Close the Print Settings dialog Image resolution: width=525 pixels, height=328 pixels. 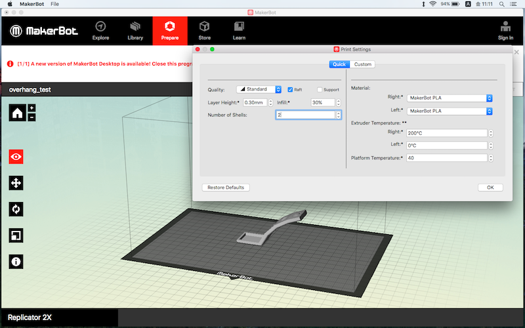point(198,49)
